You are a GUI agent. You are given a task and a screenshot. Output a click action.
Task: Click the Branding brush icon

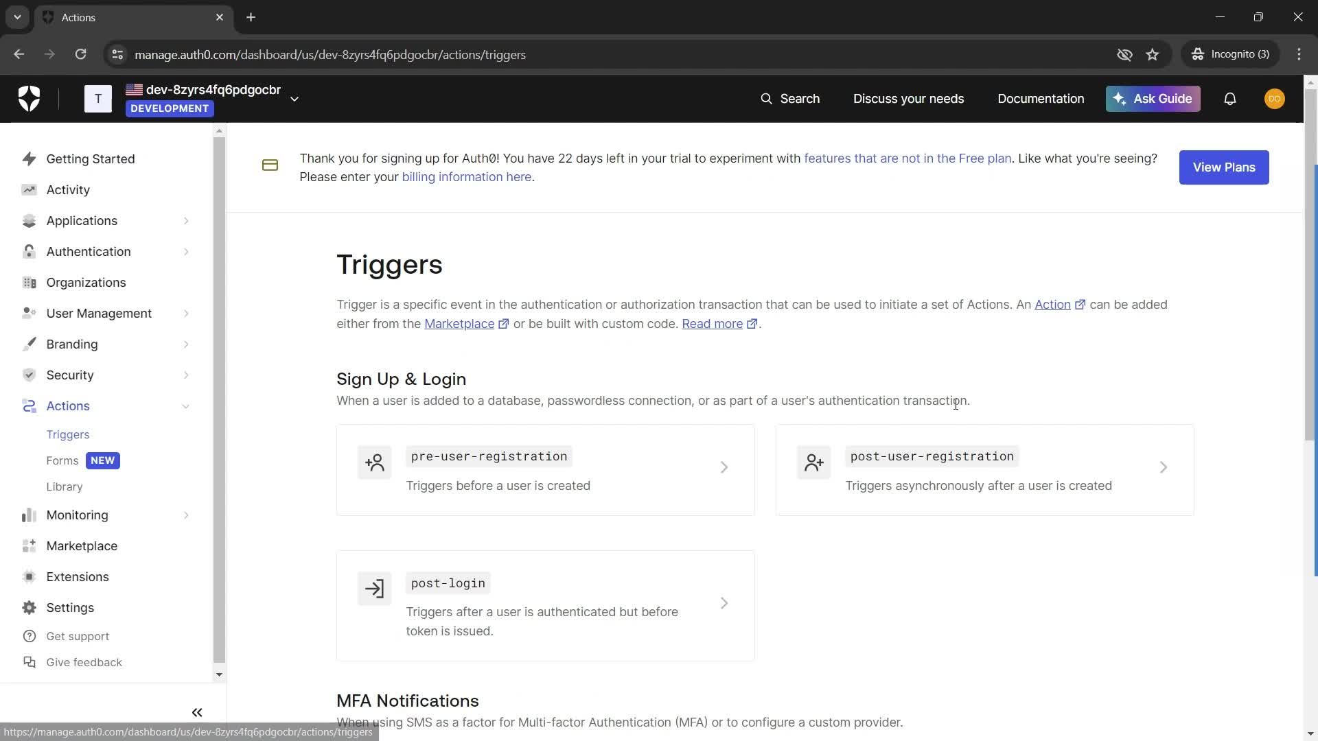[x=29, y=344]
